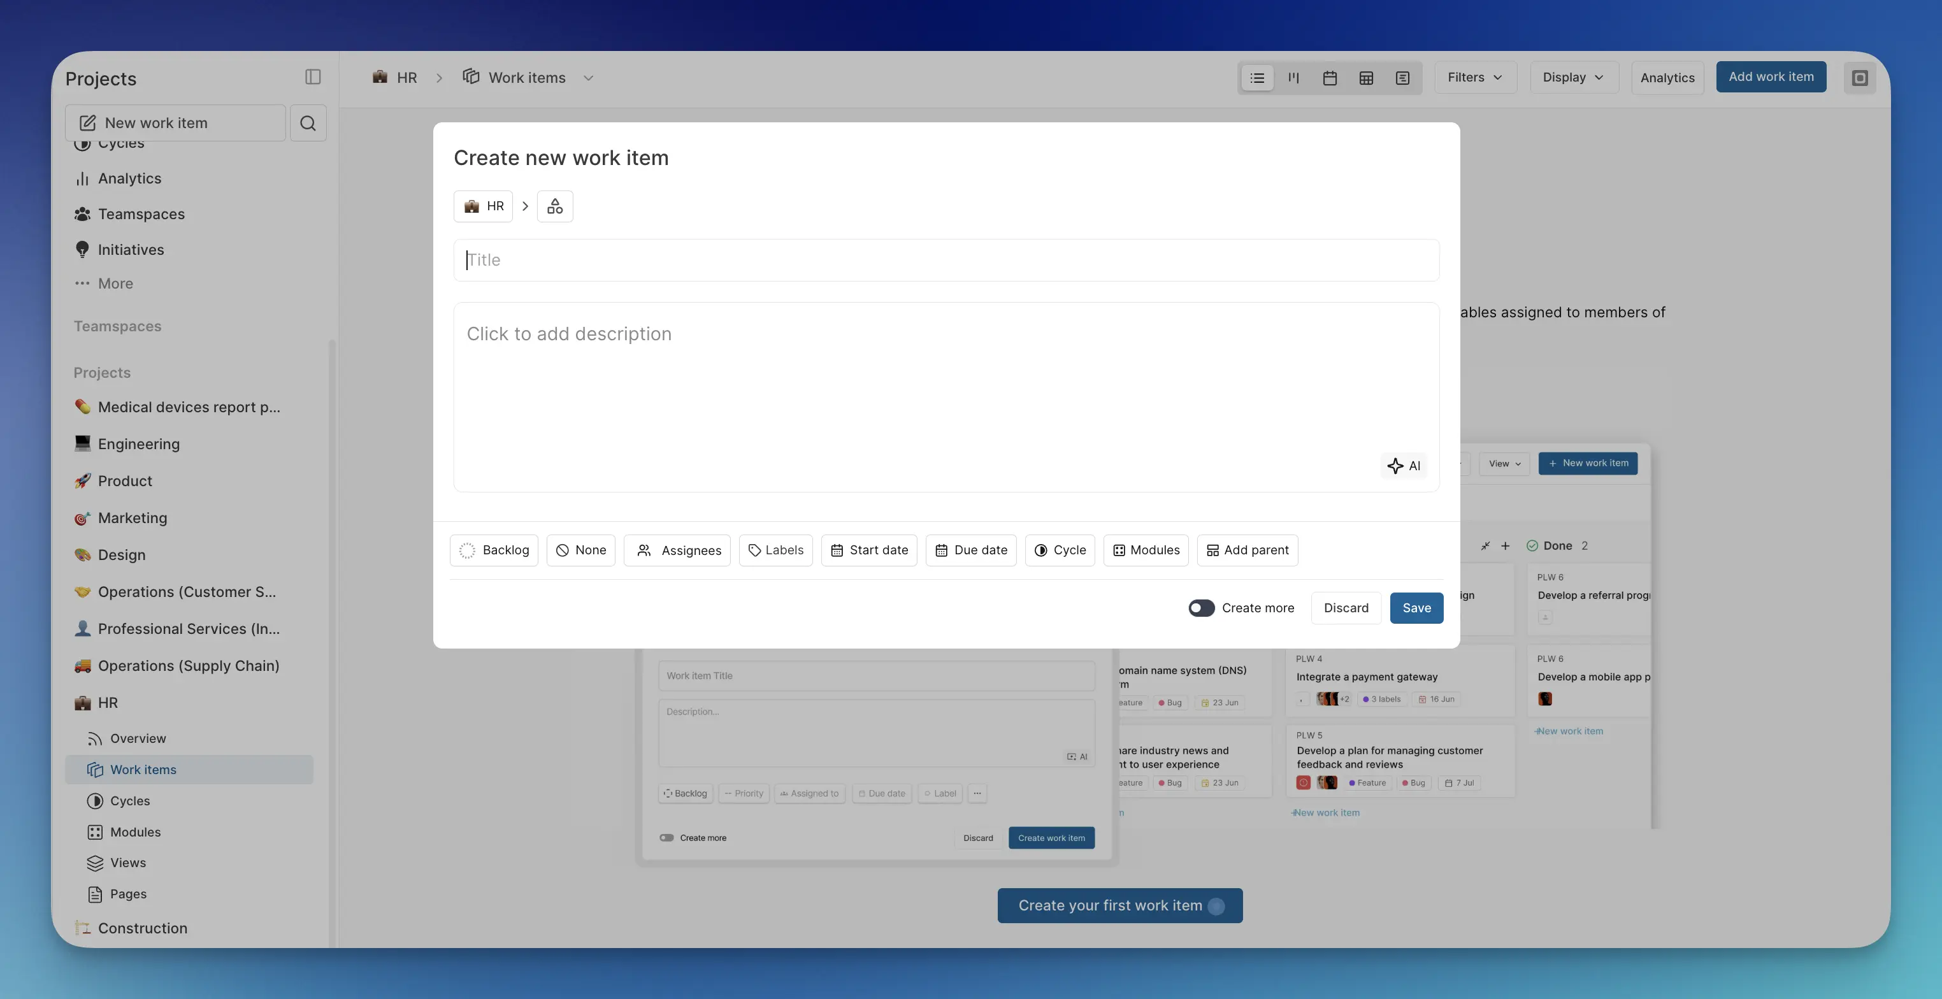Toggle the Create more switch
This screenshot has height=999, width=1942.
click(1201, 608)
